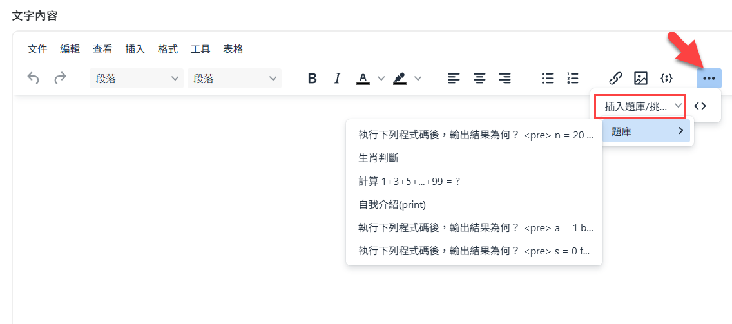Click the Undo arrow icon
This screenshot has width=732, height=324.
(34, 79)
